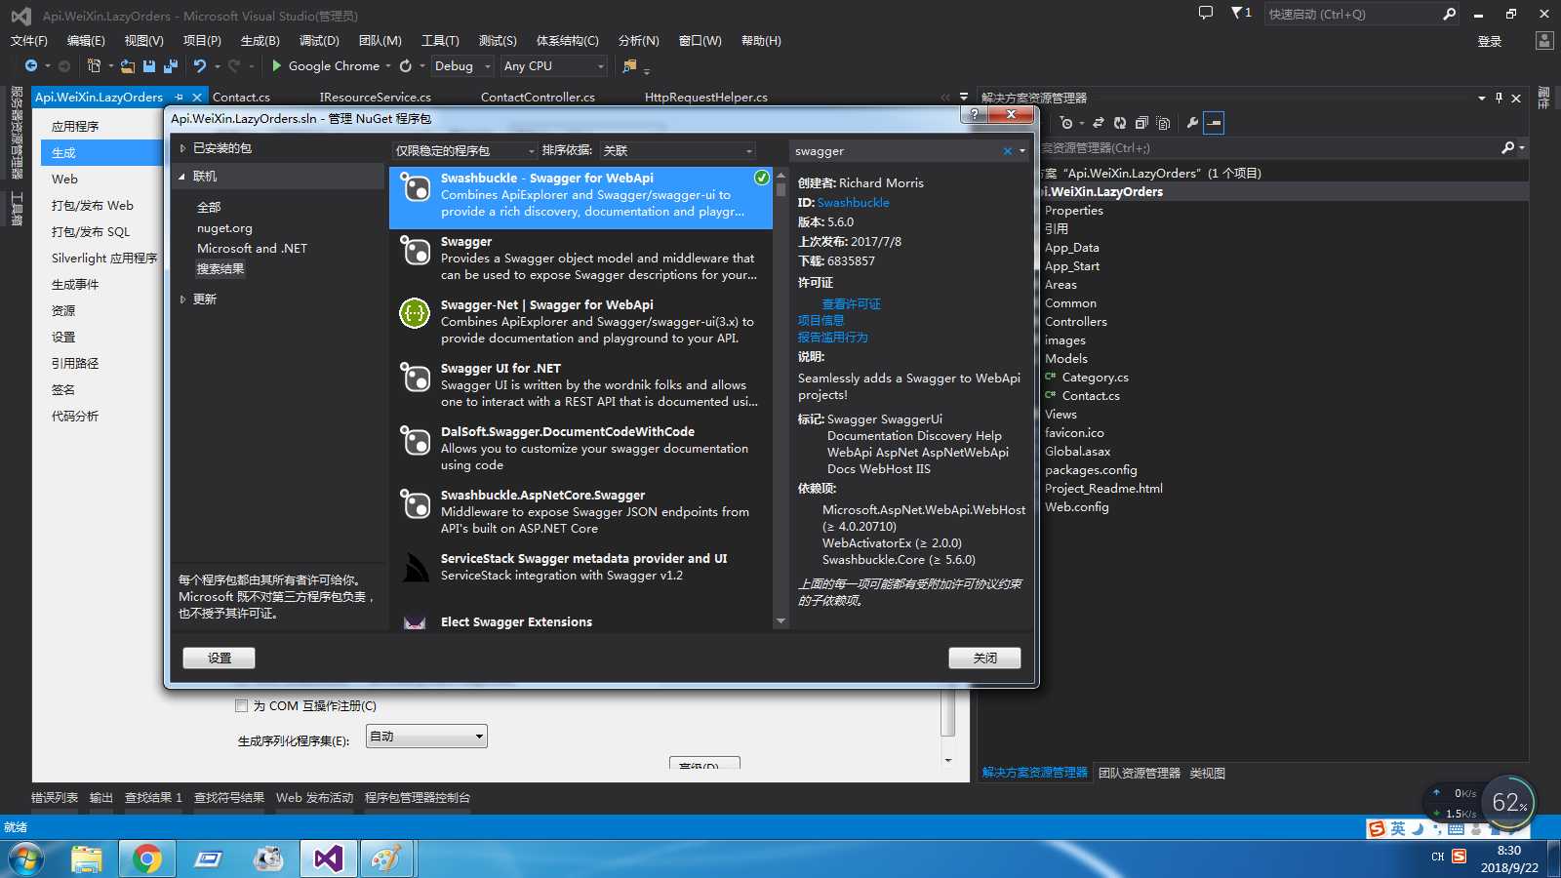Click the package list vertical scrollbar
The width and height of the screenshot is (1561, 878).
tap(780, 399)
